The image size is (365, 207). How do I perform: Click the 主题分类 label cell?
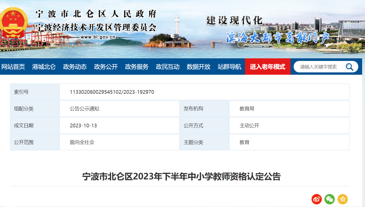(x=204, y=142)
